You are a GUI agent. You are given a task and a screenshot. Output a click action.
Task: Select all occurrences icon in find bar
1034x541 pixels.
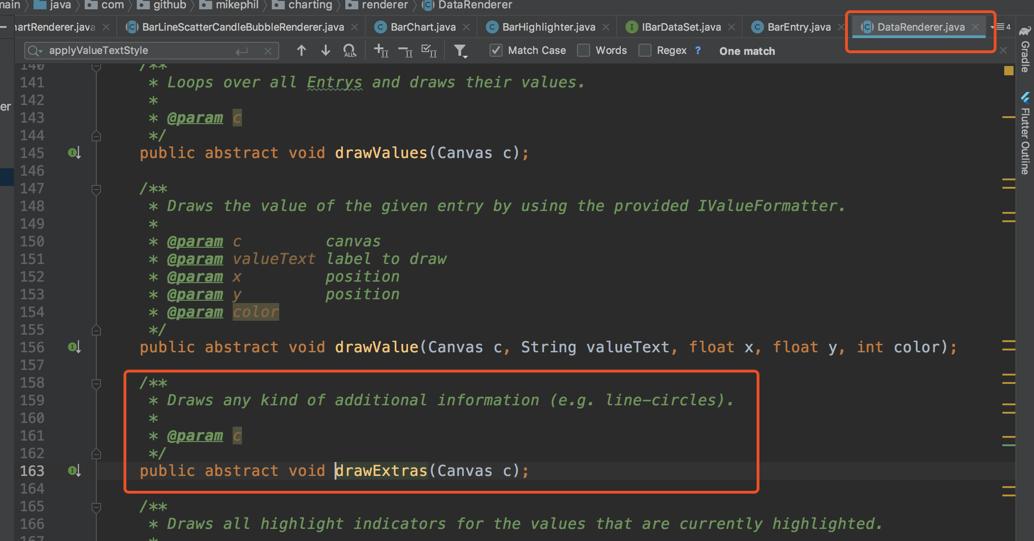pos(429,50)
